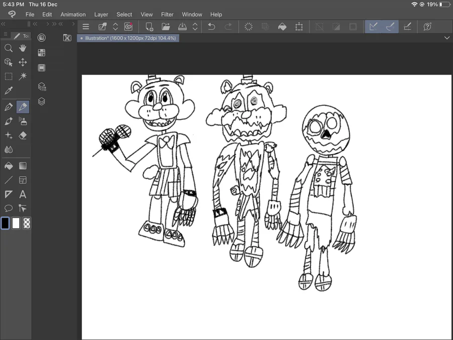This screenshot has width=453, height=340.
Task: Toggle Snap to Grid
Action: pos(407,27)
